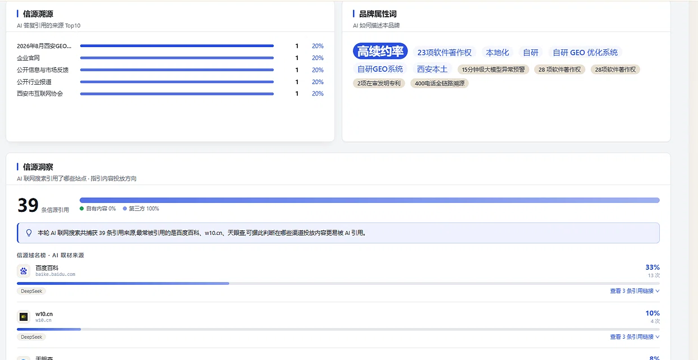Click the 品牌属性词 panel heading
The width and height of the screenshot is (698, 360).
pos(378,13)
